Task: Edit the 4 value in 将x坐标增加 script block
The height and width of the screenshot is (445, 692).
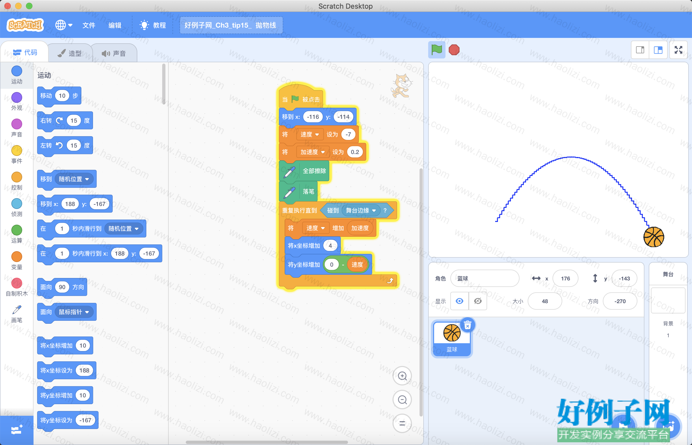Action: (x=330, y=246)
